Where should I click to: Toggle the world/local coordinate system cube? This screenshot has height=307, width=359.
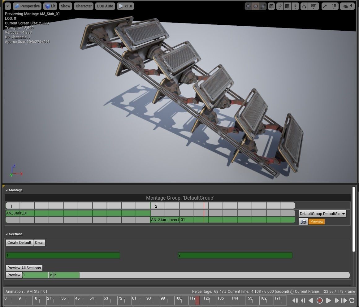coord(271,6)
